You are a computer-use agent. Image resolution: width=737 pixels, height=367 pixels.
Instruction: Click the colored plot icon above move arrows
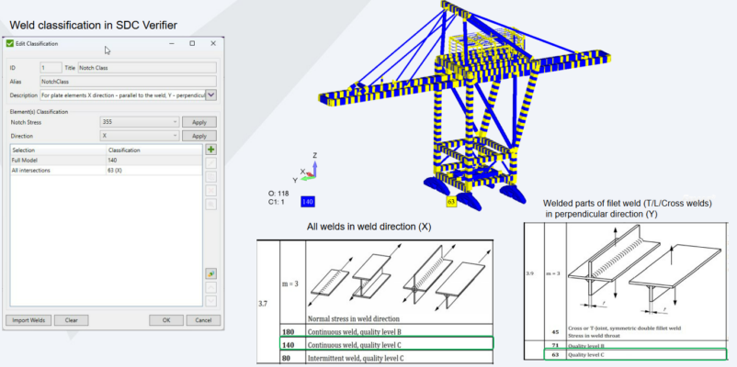point(211,273)
